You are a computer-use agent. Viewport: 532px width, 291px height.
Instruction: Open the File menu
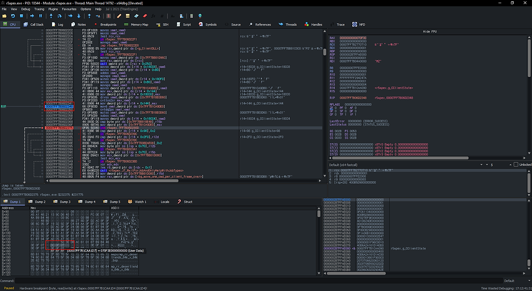click(x=4, y=9)
